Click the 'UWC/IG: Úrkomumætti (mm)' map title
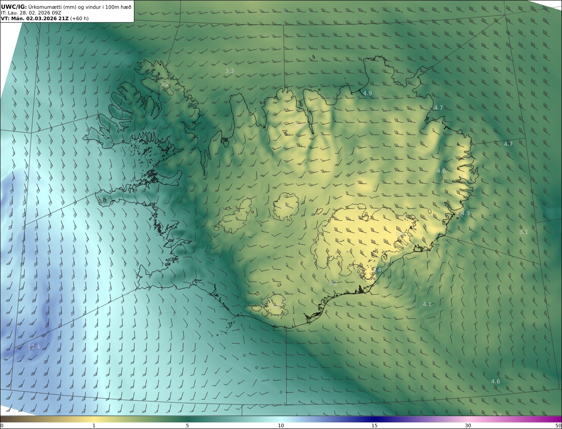The height and width of the screenshot is (429, 562). tap(66, 7)
